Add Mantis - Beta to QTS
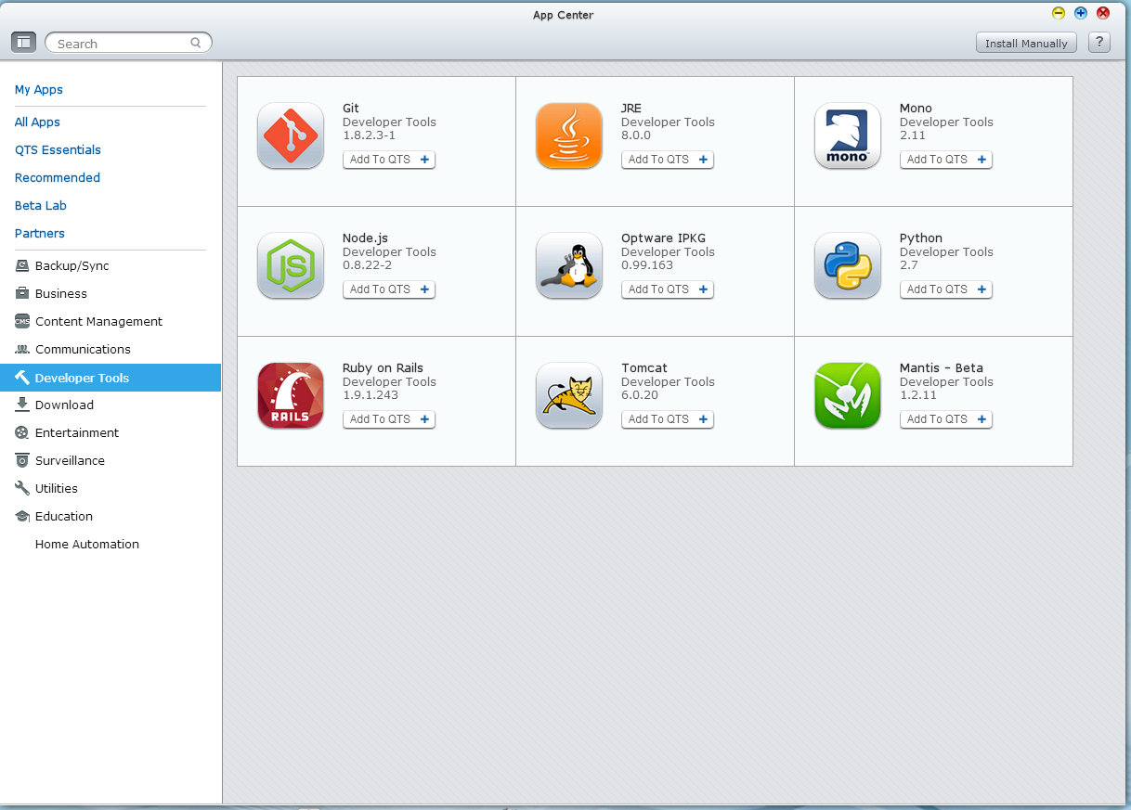The image size is (1131, 810). click(946, 419)
